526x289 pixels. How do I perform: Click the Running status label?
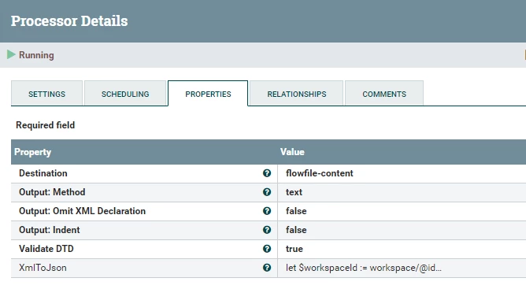[x=36, y=55]
